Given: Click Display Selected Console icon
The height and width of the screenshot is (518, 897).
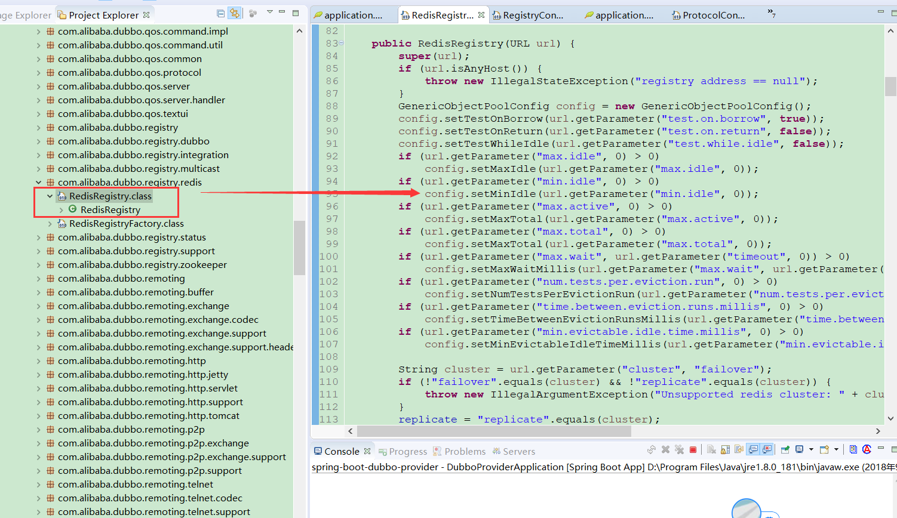Looking at the screenshot, I should [799, 449].
